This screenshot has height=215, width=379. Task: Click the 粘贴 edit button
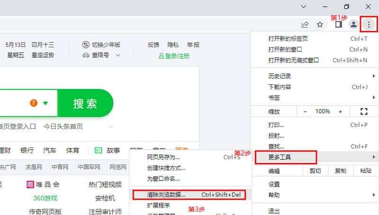click(365, 171)
